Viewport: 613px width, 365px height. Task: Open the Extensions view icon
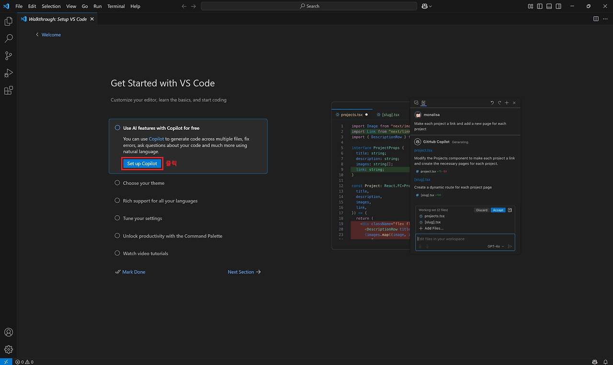pyautogui.click(x=8, y=90)
